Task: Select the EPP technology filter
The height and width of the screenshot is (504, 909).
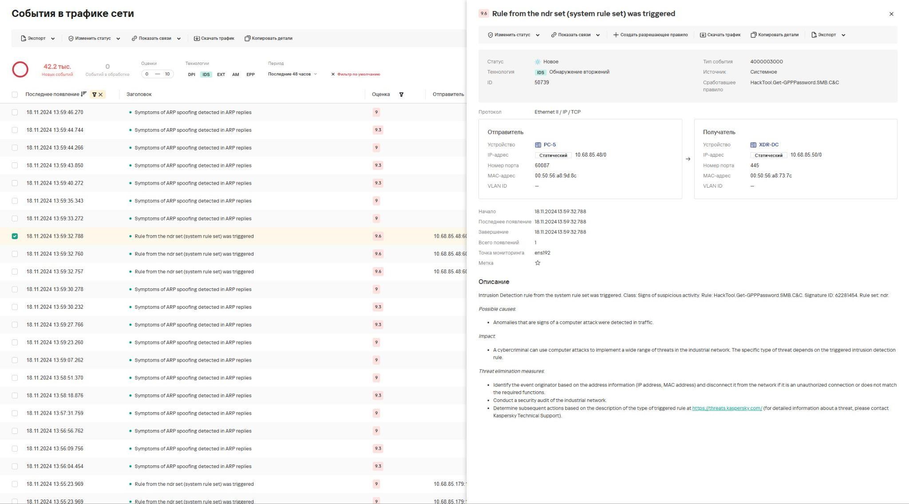Action: [250, 75]
